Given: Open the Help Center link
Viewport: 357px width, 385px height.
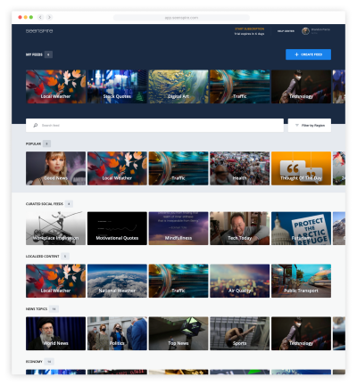Looking at the screenshot, I should 286,31.
